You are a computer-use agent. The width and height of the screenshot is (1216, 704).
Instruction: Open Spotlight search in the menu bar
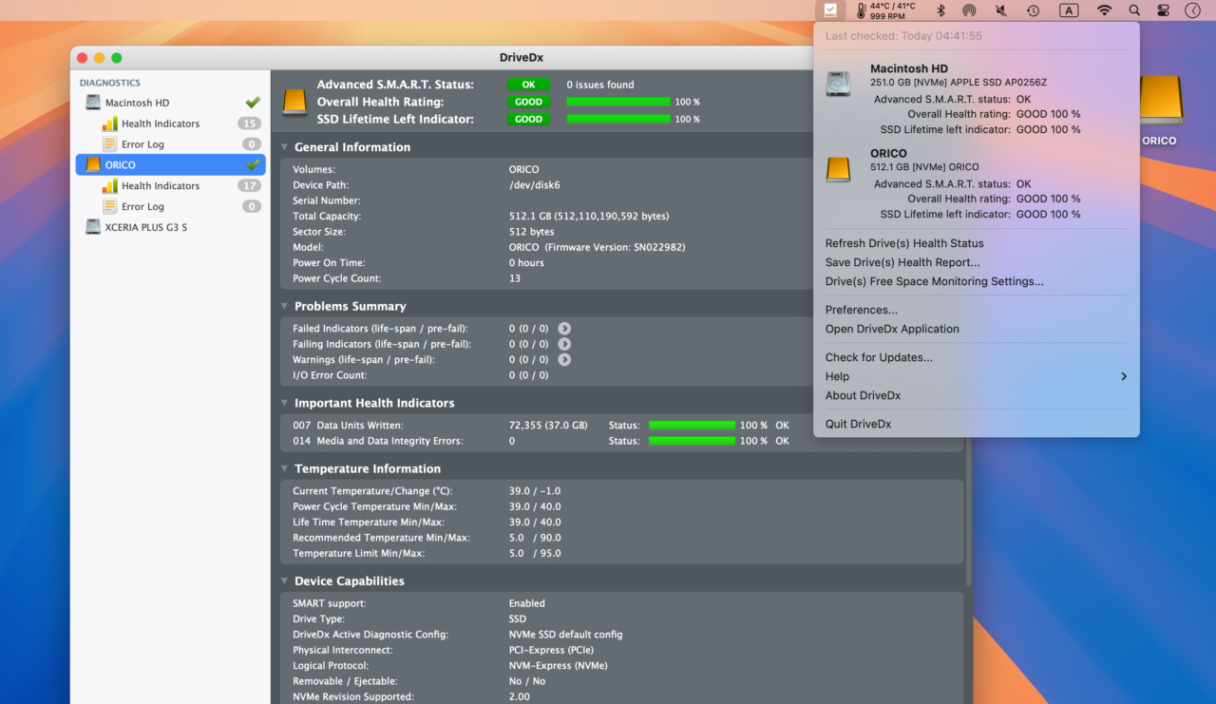tap(1134, 10)
